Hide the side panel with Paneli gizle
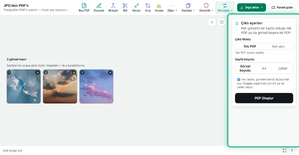This screenshot has width=299, height=155. tap(282, 7)
